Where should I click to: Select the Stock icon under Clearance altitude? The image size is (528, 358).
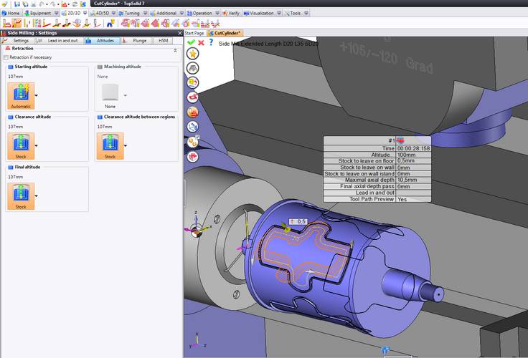tap(21, 145)
